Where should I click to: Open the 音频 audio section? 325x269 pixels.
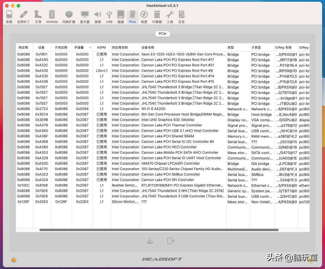98,17
